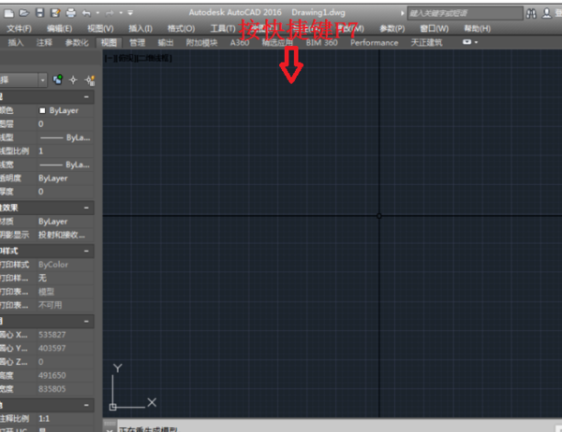Open the 帮助(H) menu
The image size is (562, 432).
[x=477, y=29]
